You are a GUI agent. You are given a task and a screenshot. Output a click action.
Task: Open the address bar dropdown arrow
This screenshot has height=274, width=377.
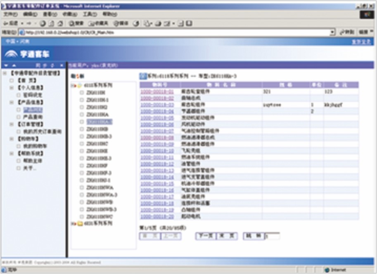332,32
